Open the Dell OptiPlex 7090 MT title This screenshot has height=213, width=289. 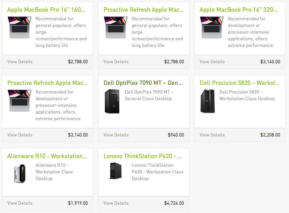click(143, 83)
